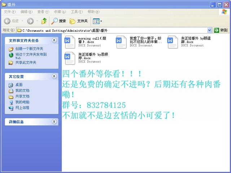Click the desktop (桌面) sidebar icon
The image size is (231, 173).
[x=11, y=85]
